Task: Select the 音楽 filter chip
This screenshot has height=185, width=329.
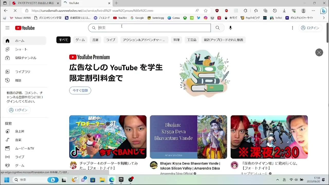Action: click(x=95, y=40)
